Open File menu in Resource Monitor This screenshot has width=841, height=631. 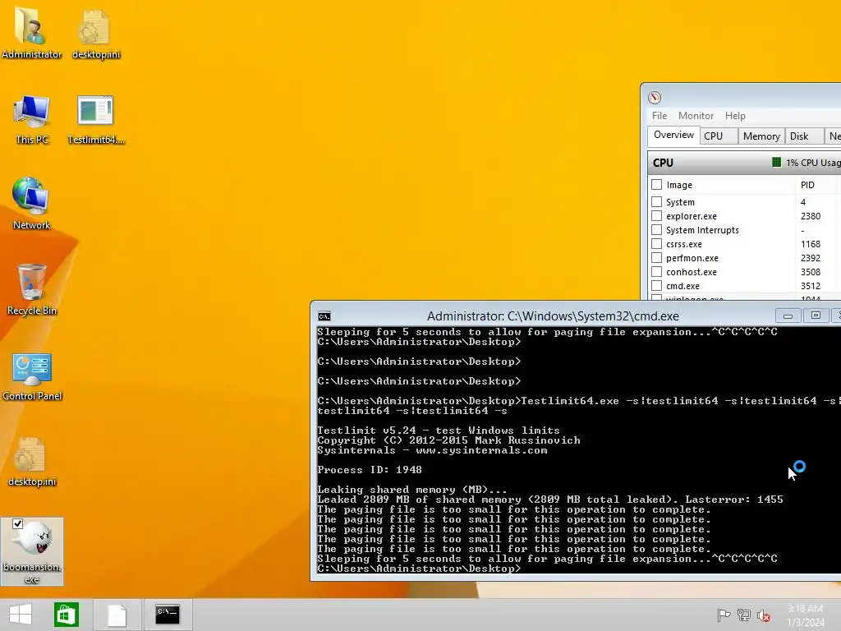click(x=659, y=116)
